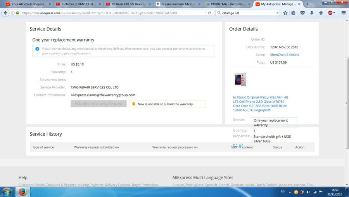
Task: Switch to PROBLEMA - aliexpress tab
Action: (x=228, y=4)
